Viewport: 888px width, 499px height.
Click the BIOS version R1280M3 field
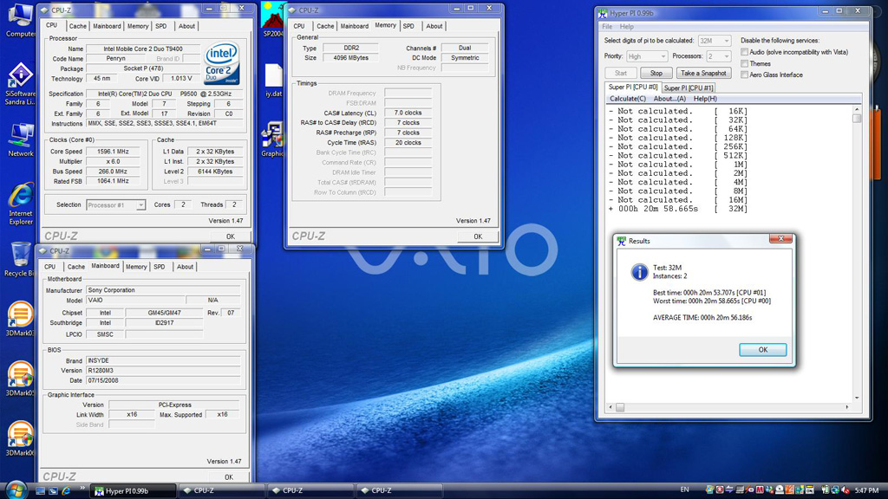[x=163, y=371]
